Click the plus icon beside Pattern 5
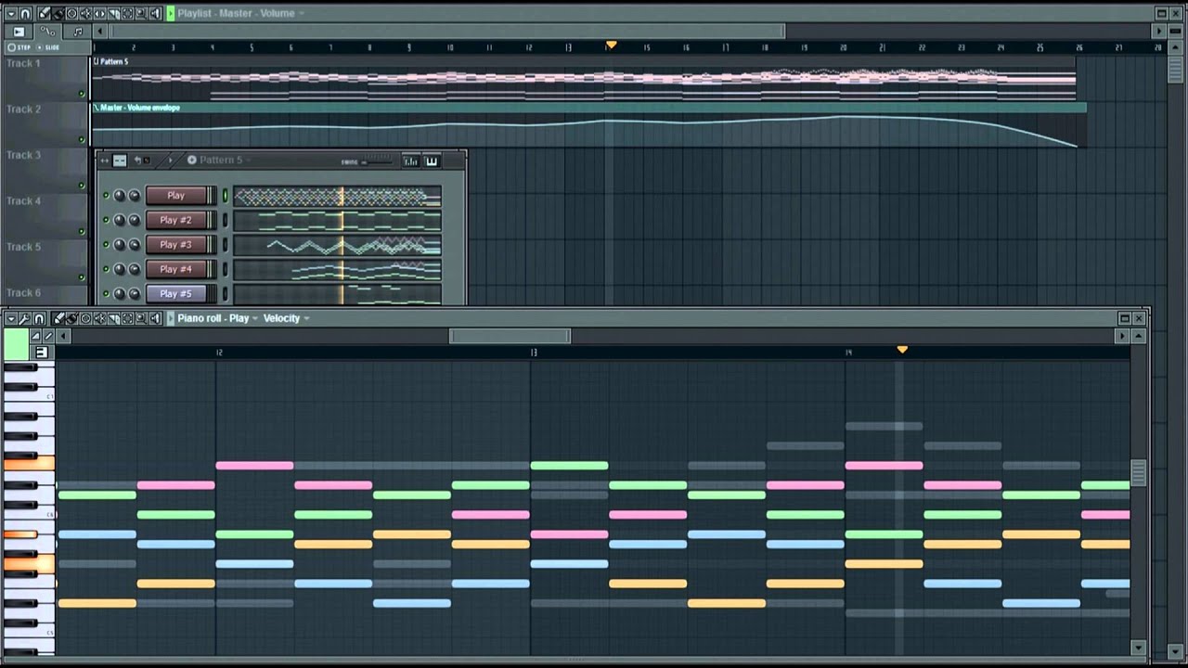 pyautogui.click(x=192, y=160)
